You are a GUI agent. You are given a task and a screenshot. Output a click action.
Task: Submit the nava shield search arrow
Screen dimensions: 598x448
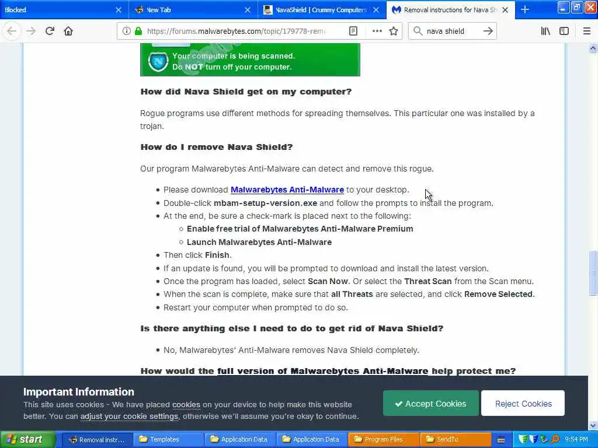tap(488, 31)
